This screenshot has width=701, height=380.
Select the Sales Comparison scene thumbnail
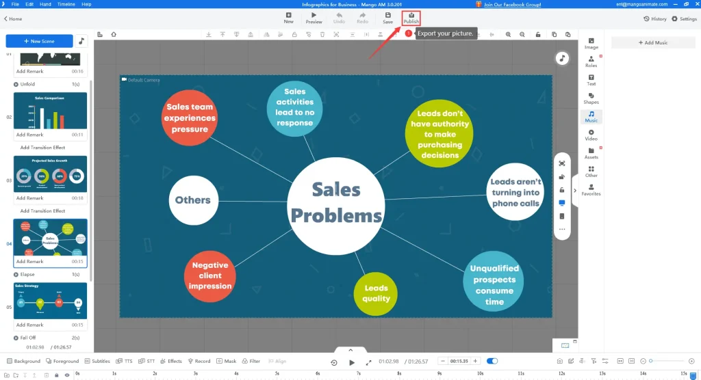pos(51,110)
